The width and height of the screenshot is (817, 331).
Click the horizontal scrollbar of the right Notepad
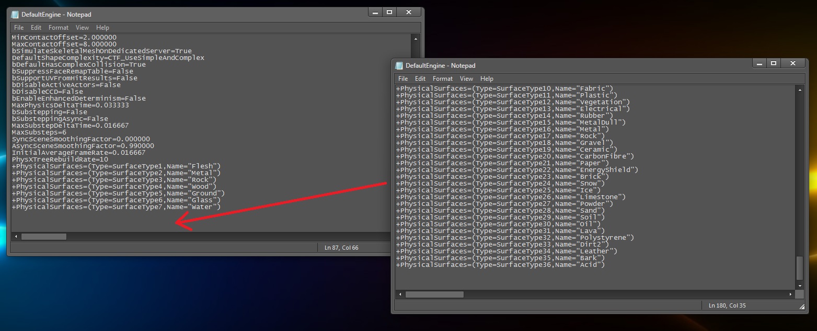(434, 295)
